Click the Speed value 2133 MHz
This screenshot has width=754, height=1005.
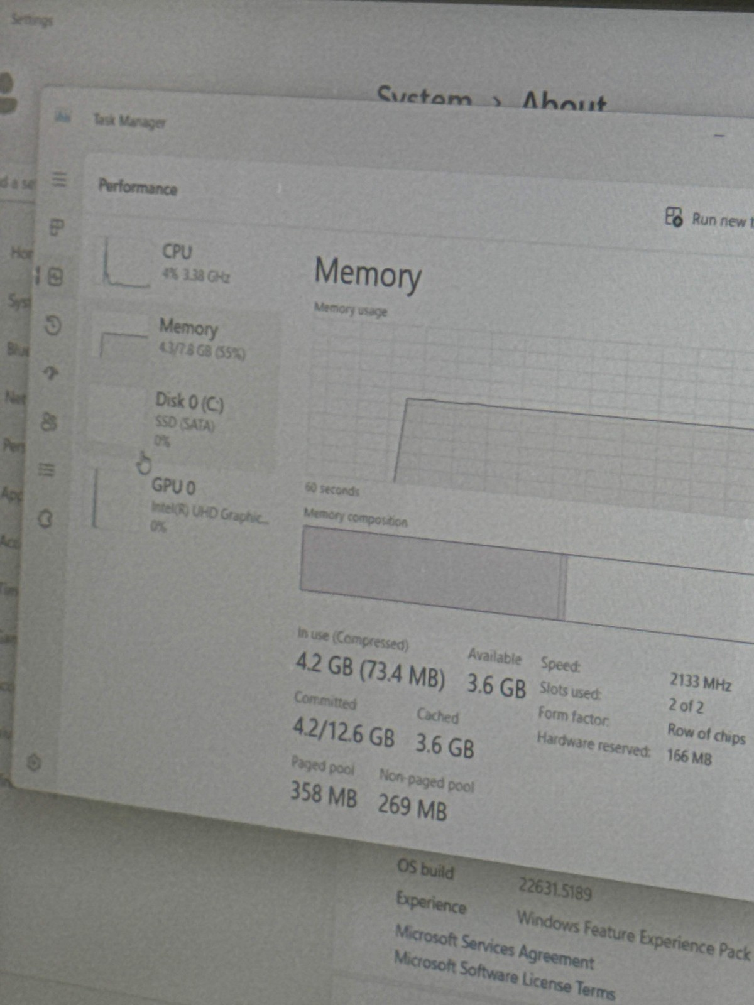tap(700, 681)
